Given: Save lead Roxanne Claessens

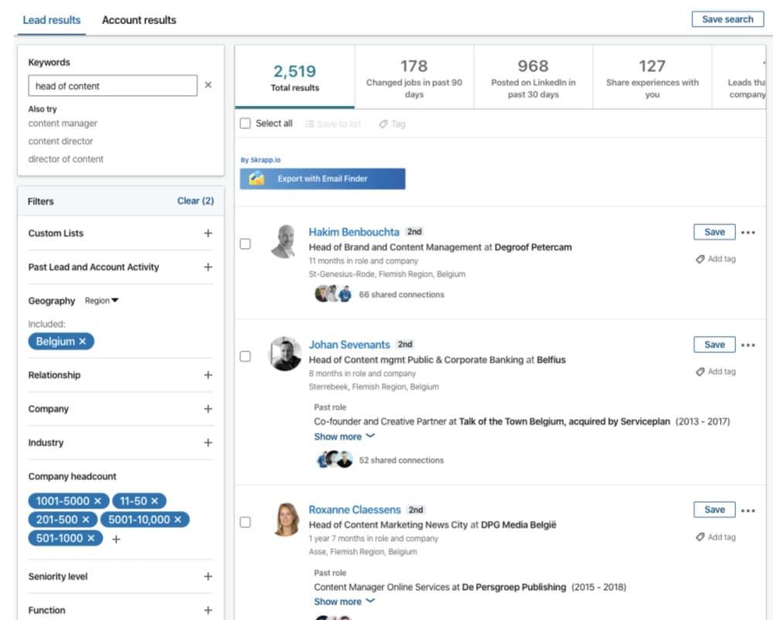Looking at the screenshot, I should [714, 509].
